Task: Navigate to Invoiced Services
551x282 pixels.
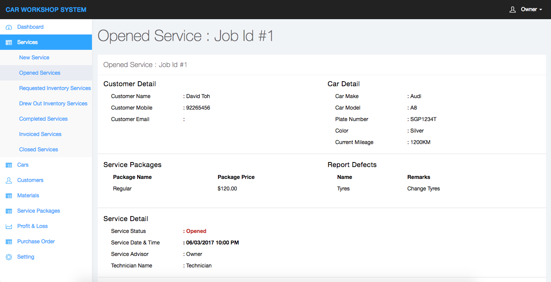Action: point(40,134)
